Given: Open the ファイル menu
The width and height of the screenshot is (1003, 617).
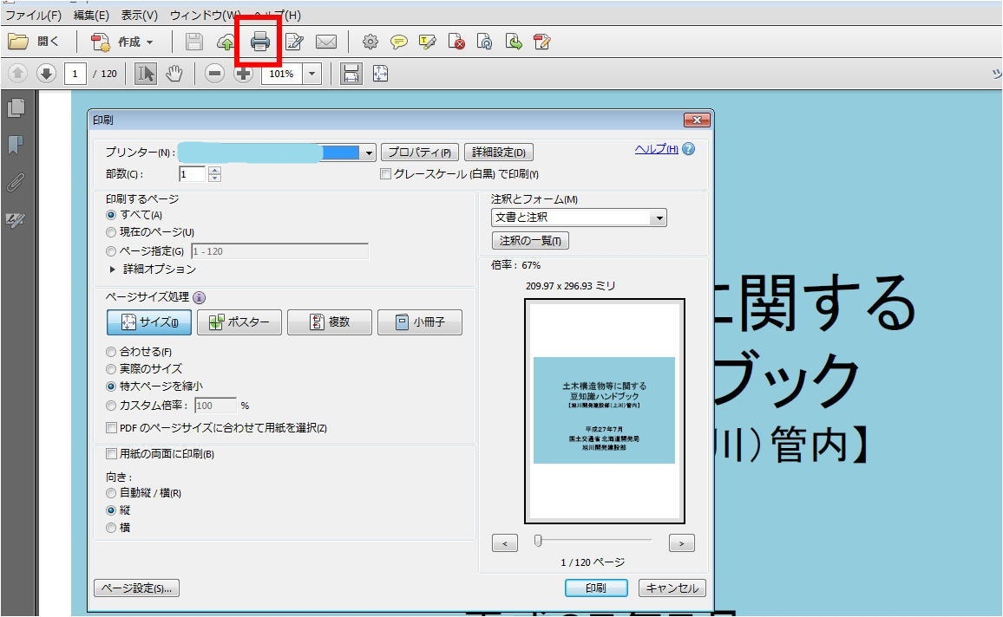Looking at the screenshot, I should pos(33,15).
